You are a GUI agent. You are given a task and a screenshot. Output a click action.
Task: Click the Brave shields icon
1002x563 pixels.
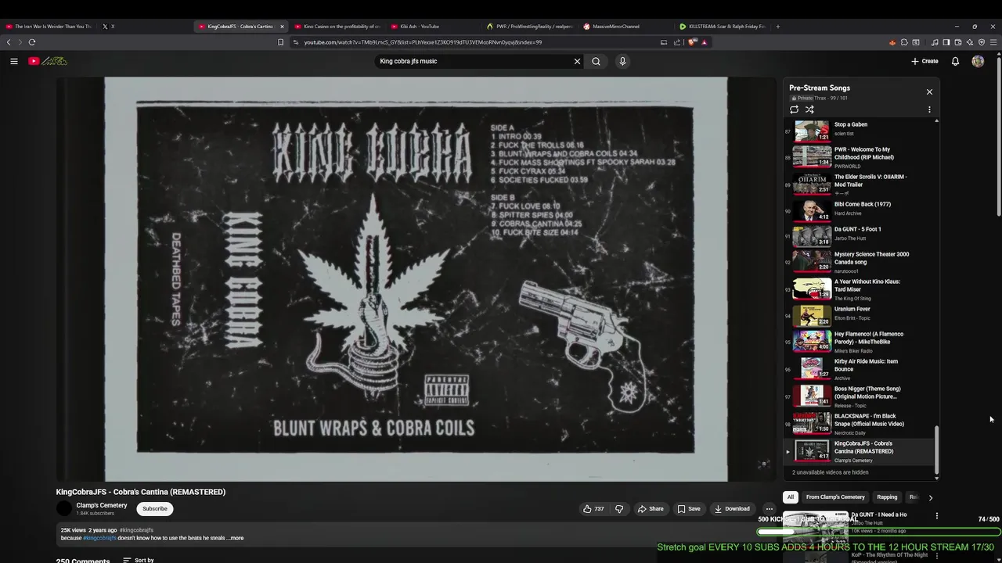pyautogui.click(x=692, y=42)
